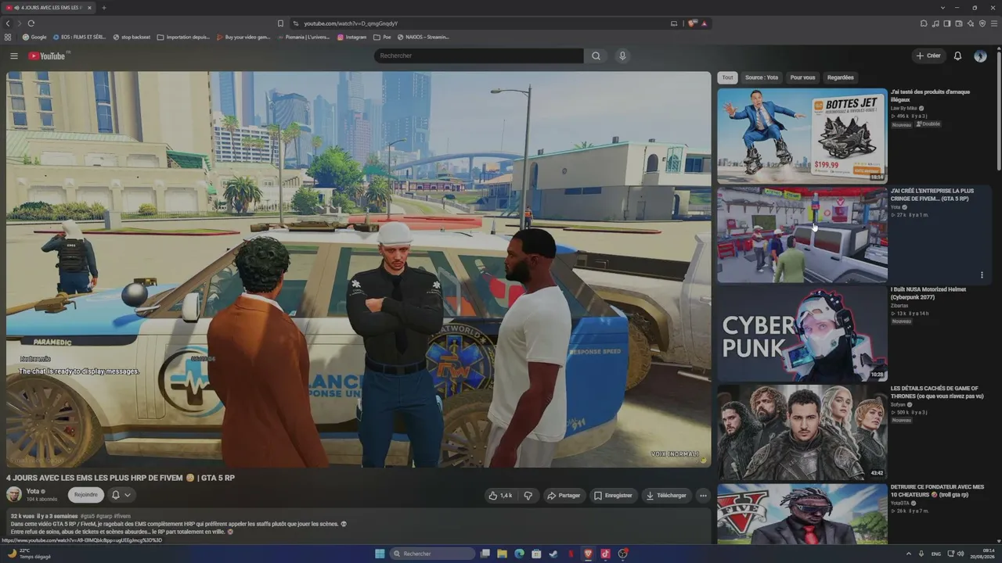Image resolution: width=1002 pixels, height=563 pixels.
Task: Open the Game of Thrones video thumbnail
Action: click(x=802, y=432)
